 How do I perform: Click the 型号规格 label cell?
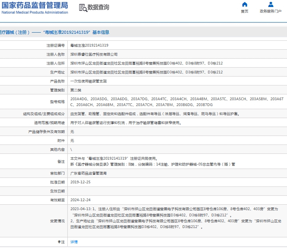point(33,102)
